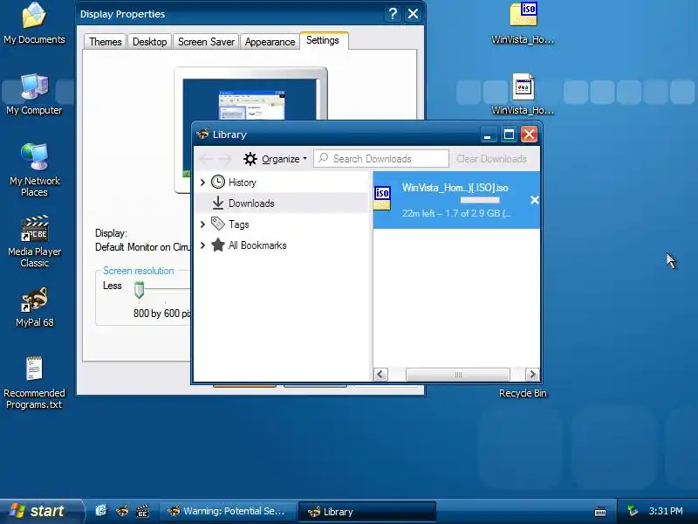698x524 pixels.
Task: Click the Downloads arrow icon
Action: coord(217,203)
